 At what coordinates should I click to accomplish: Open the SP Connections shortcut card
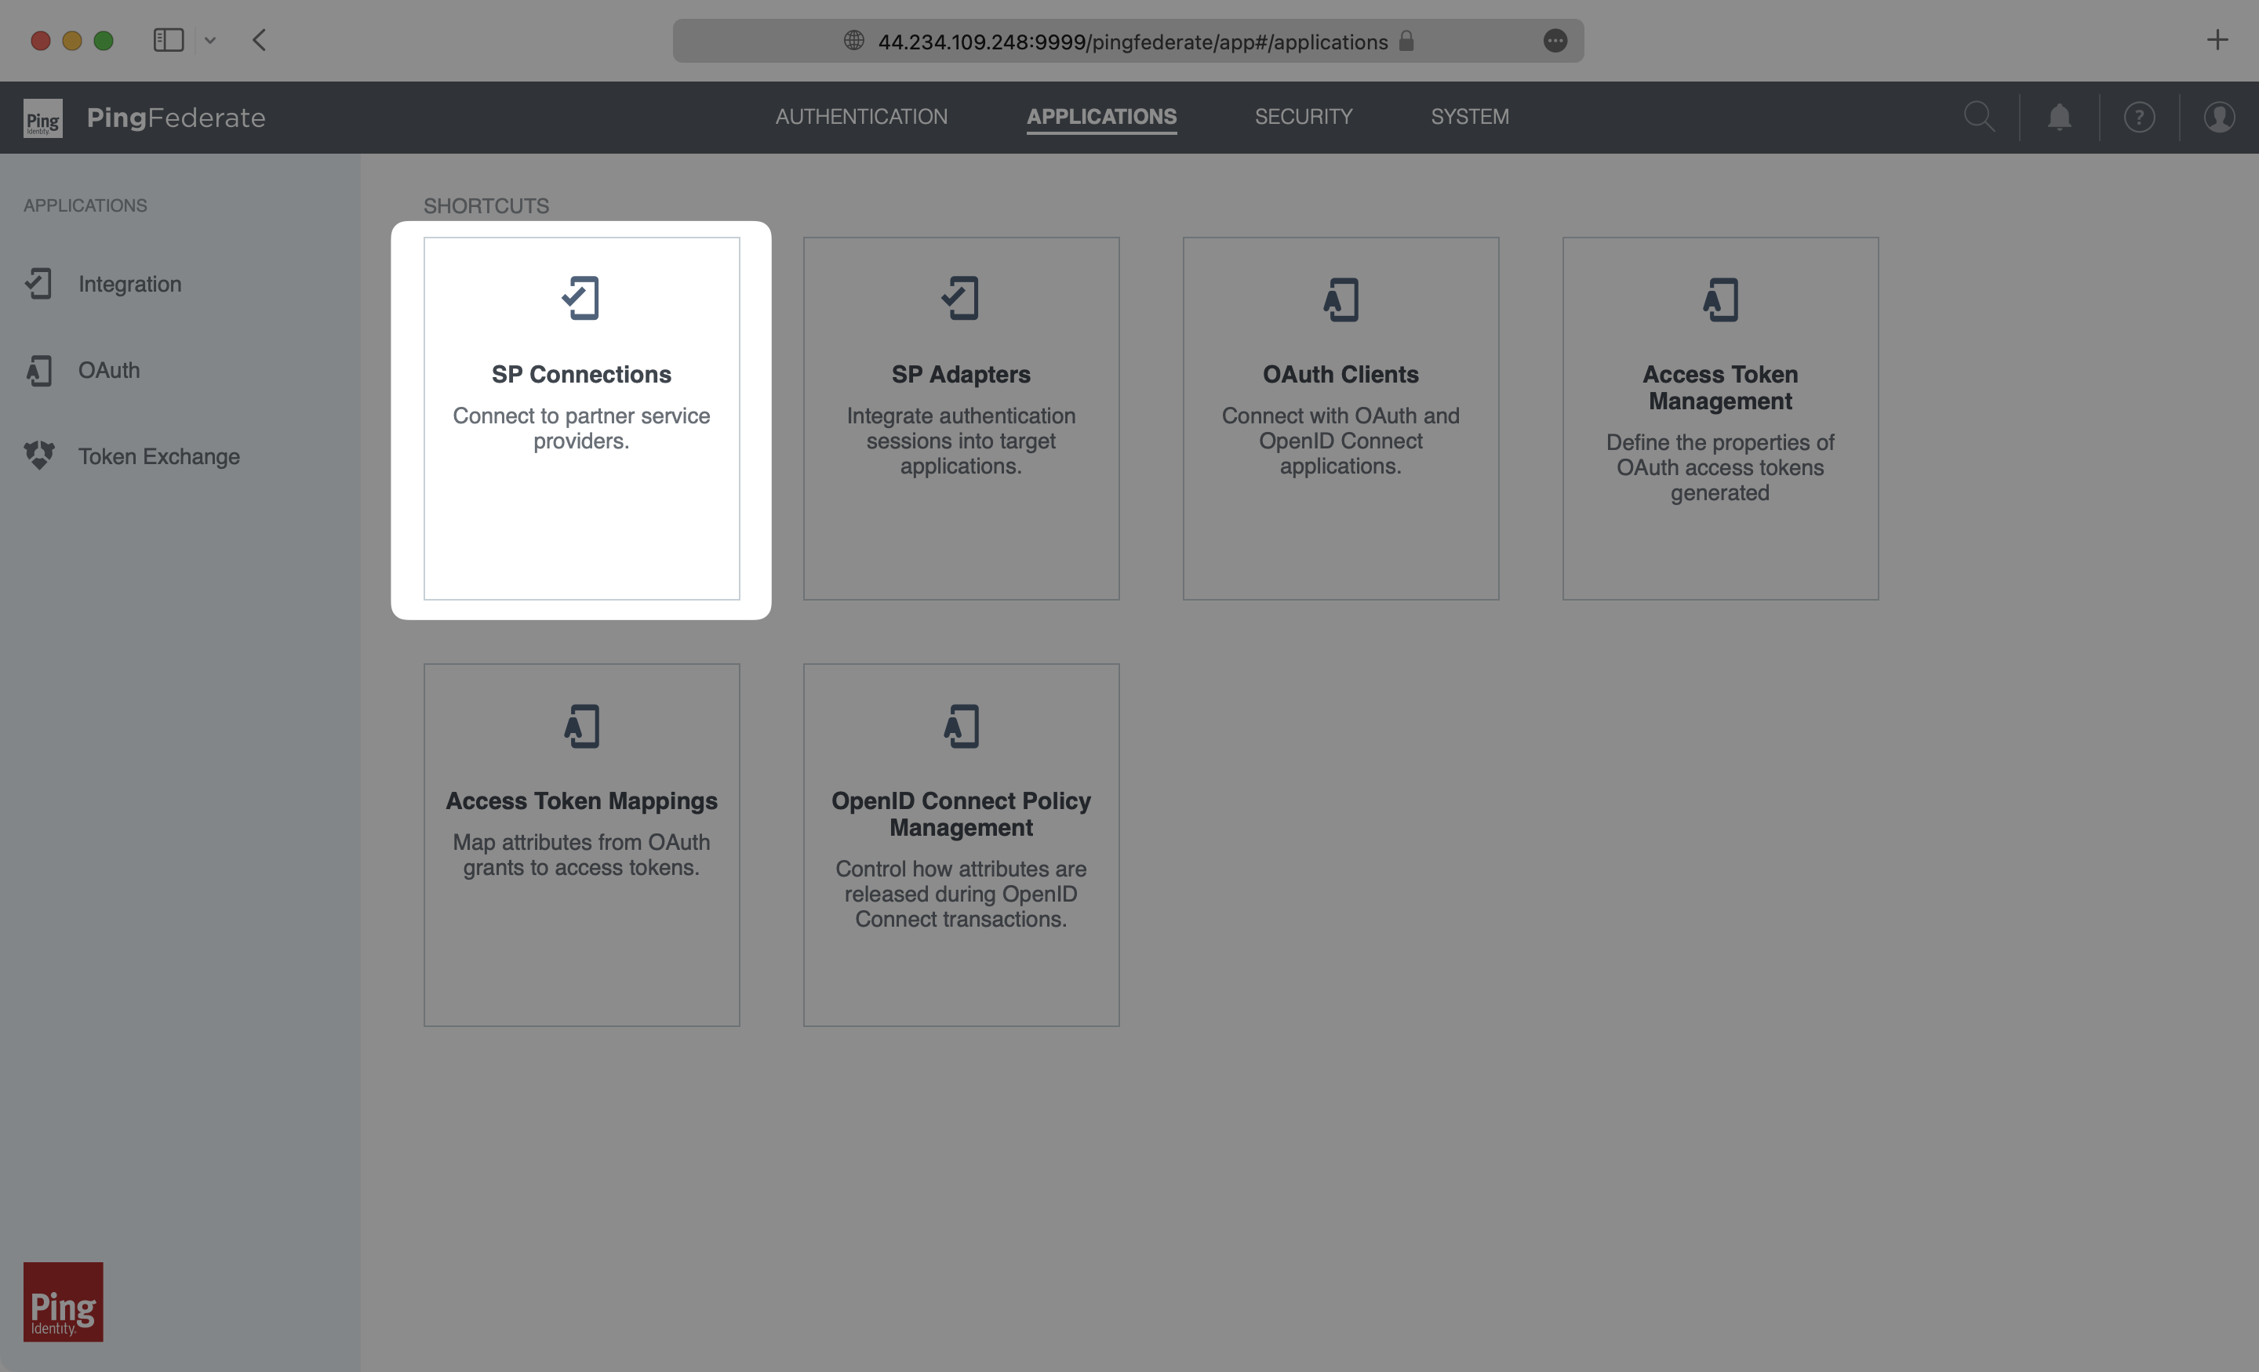click(581, 418)
